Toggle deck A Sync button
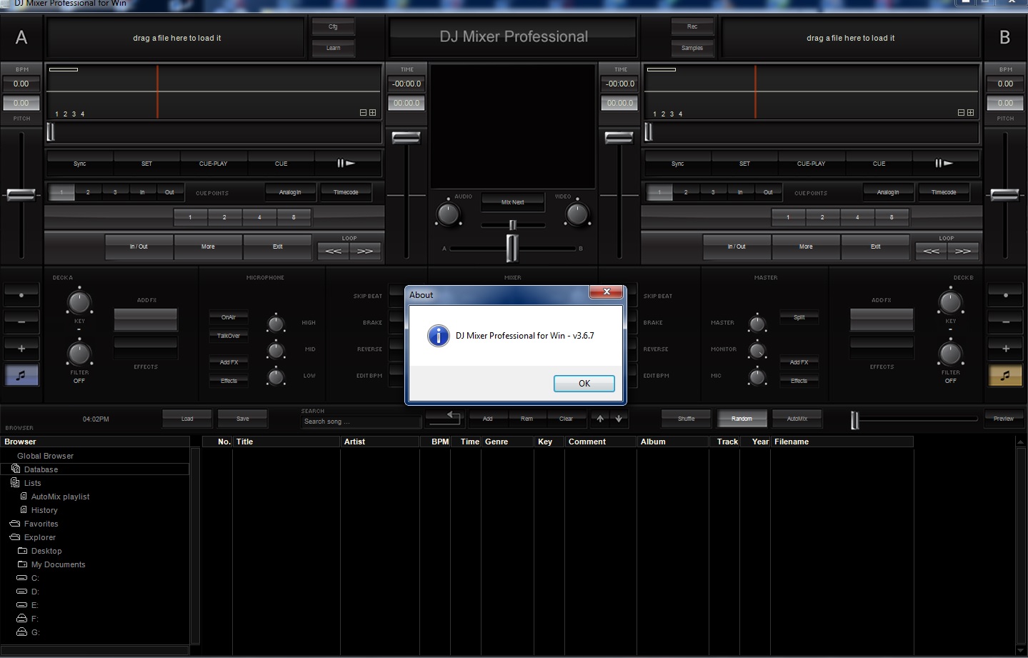1028x658 pixels. click(80, 164)
